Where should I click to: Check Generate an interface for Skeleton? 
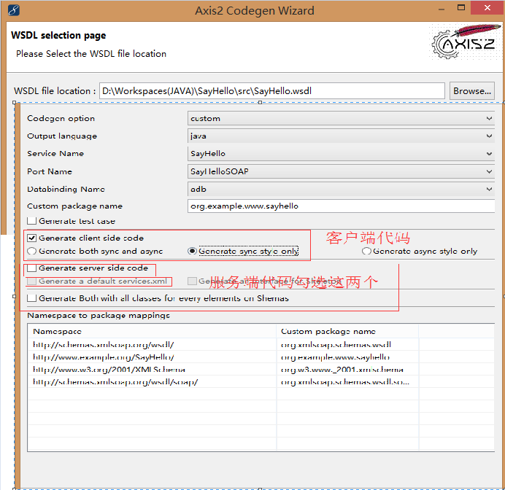click(192, 281)
